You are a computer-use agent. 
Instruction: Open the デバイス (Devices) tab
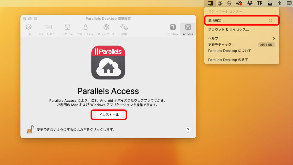[67, 30]
